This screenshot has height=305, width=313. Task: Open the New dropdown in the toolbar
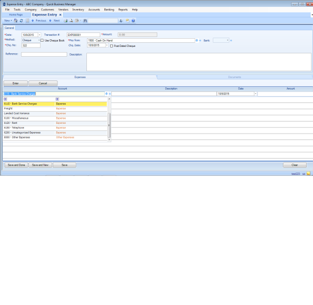pos(8,20)
